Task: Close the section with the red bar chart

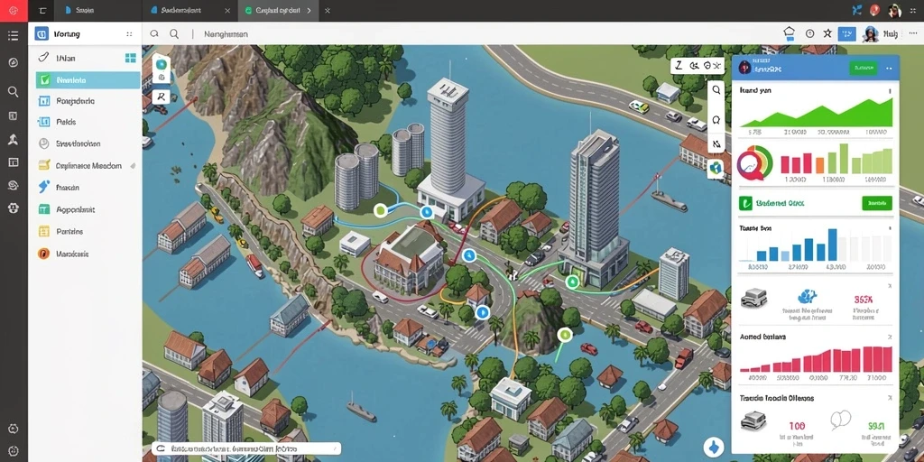Action: tap(889, 337)
